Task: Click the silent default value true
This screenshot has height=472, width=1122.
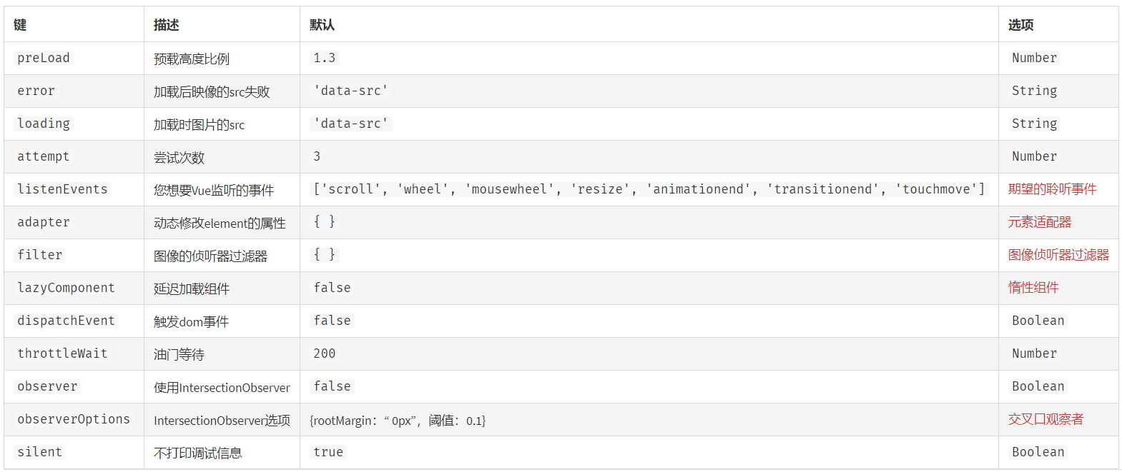Action: point(328,452)
